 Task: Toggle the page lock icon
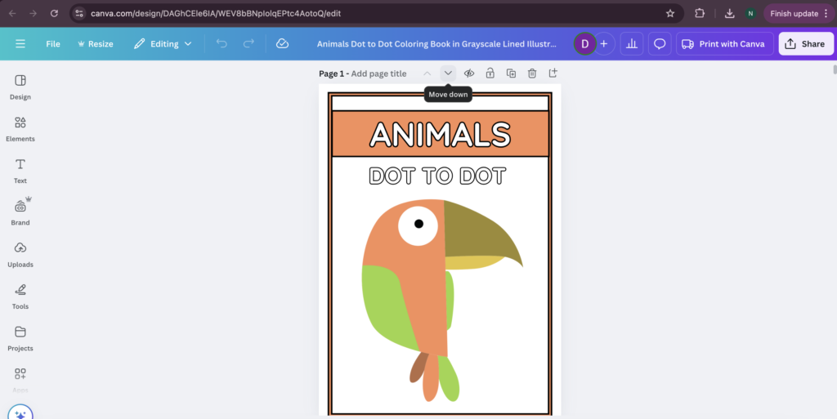pos(490,74)
